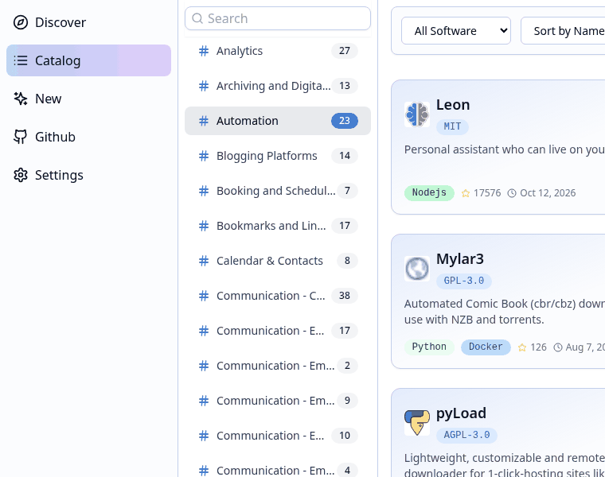Select Archiving and Digita... category
Screen dimensions: 605x477
pos(277,86)
